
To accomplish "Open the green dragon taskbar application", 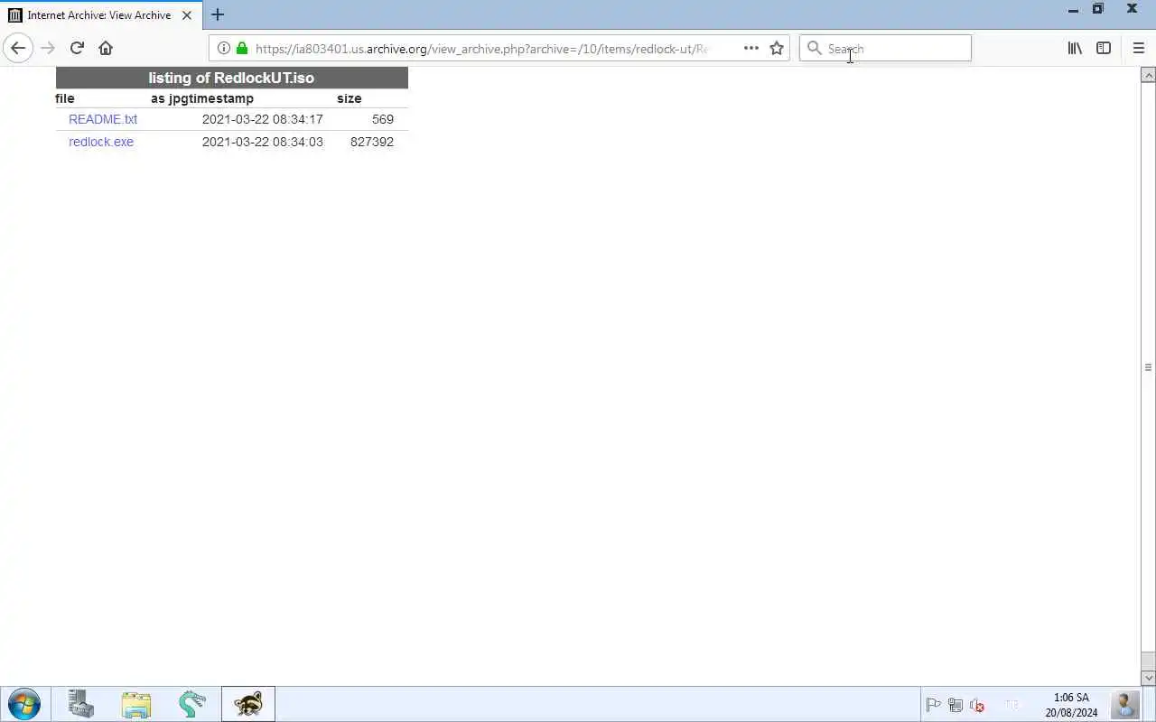I will [x=192, y=704].
